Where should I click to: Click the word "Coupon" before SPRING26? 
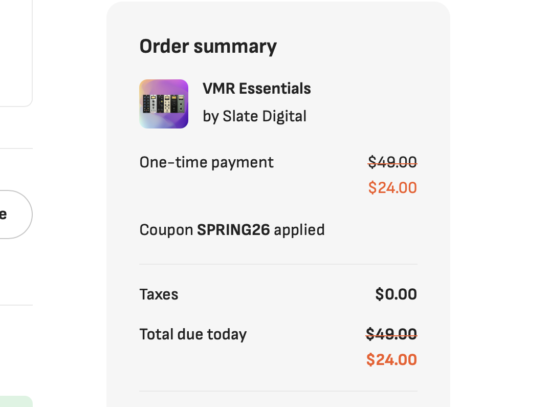pyautogui.click(x=166, y=230)
